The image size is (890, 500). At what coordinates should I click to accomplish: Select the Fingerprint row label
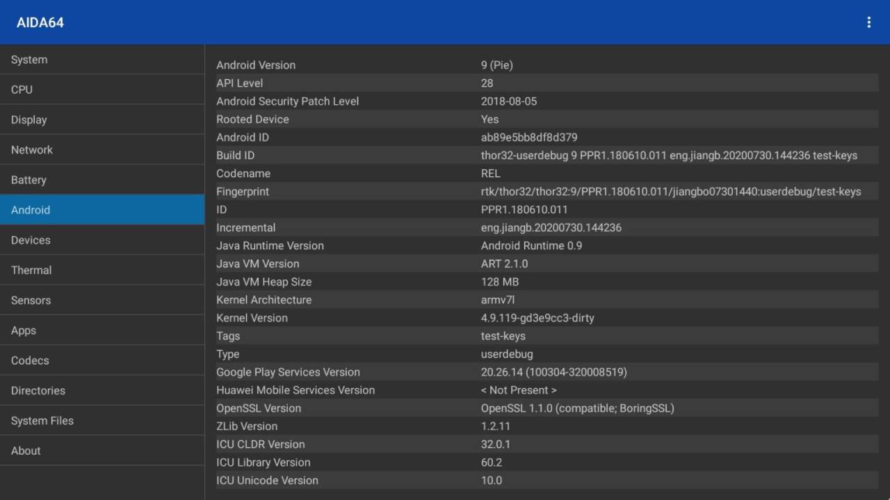coord(243,192)
